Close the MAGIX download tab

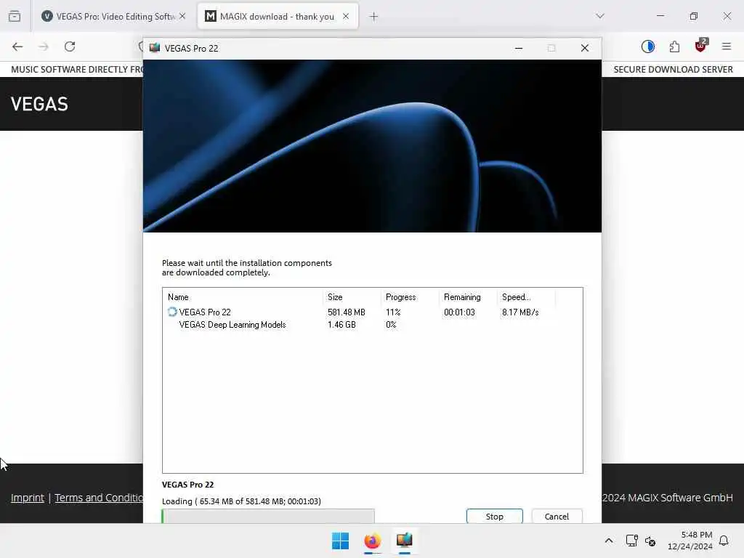(346, 16)
